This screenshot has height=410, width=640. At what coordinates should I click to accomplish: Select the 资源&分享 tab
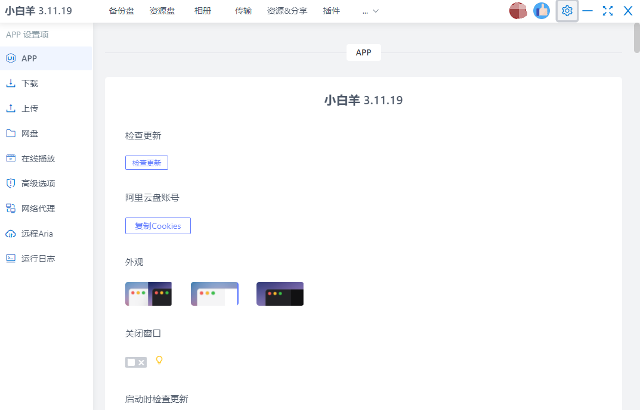point(287,11)
